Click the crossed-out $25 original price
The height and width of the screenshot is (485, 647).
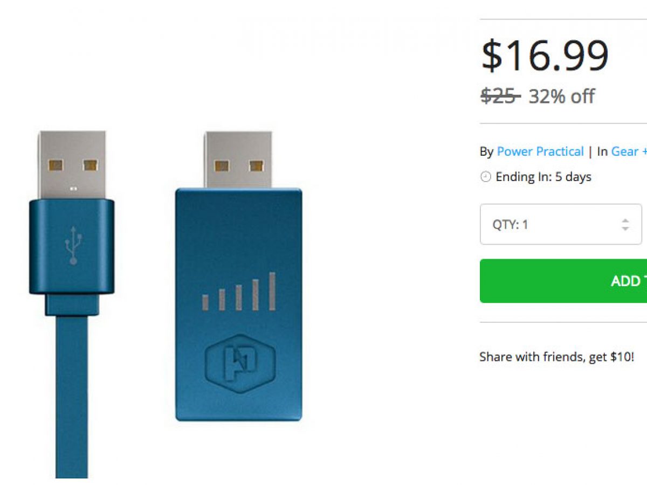(x=500, y=96)
